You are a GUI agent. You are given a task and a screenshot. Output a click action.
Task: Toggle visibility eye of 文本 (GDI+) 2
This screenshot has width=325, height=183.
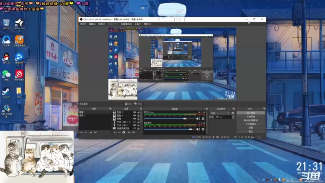[x=134, y=122]
